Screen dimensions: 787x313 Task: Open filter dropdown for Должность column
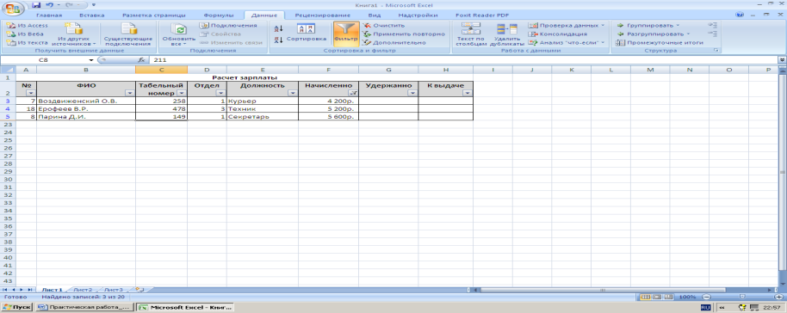293,93
